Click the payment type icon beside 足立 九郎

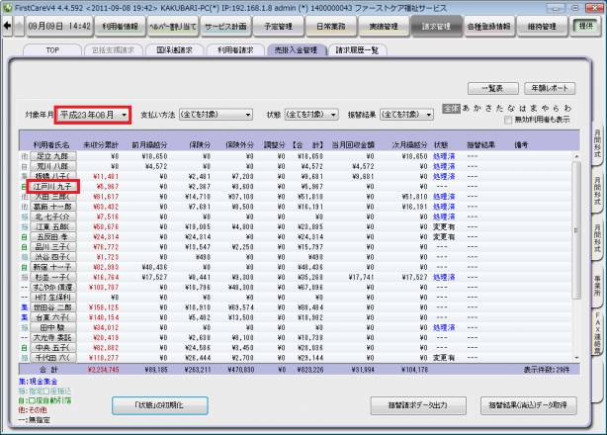23,156
